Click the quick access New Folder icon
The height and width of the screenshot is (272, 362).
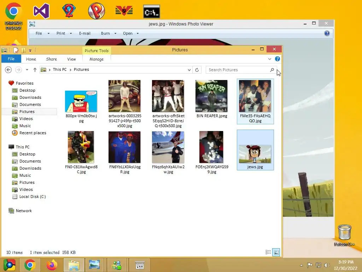(23, 50)
